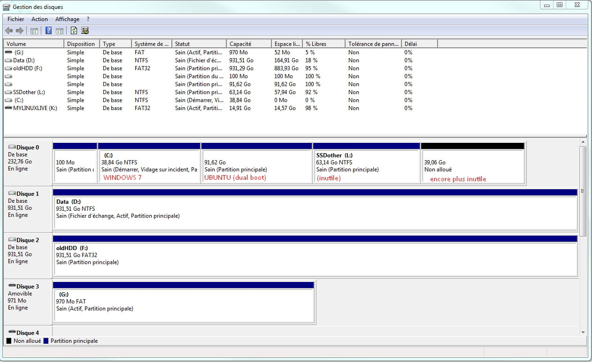The width and height of the screenshot is (592, 362).
Task: Click the Back arrow toolbar icon
Action: point(8,31)
